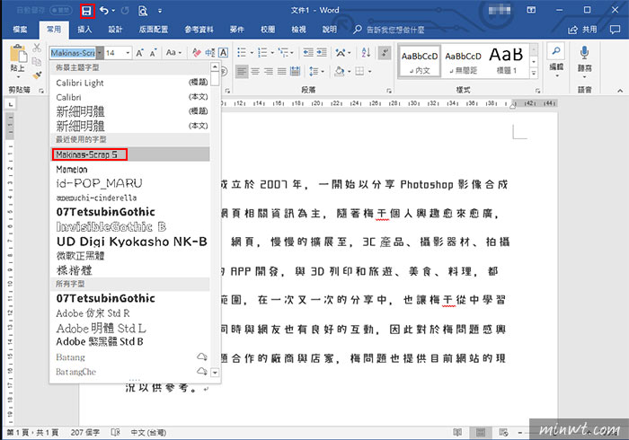This screenshot has width=629, height=440.
Task: Select Makinas-Scrap 5 in recent fonts
Action: [130, 154]
